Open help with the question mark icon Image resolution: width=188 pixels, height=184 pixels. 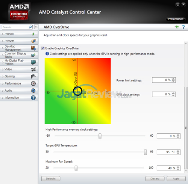pos(183,27)
